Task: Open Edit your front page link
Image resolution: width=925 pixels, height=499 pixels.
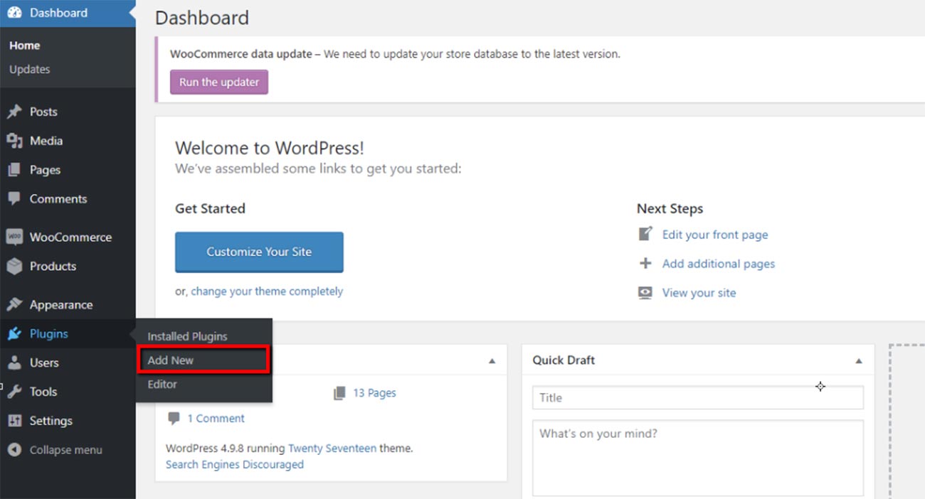Action: click(715, 235)
